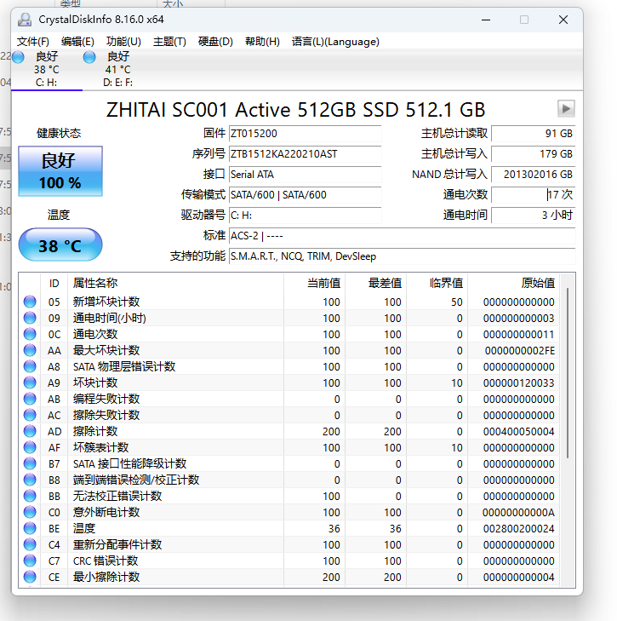This screenshot has width=617, height=621.
Task: Click the serial number field ZTB1512KA220210AST
Action: 305,154
